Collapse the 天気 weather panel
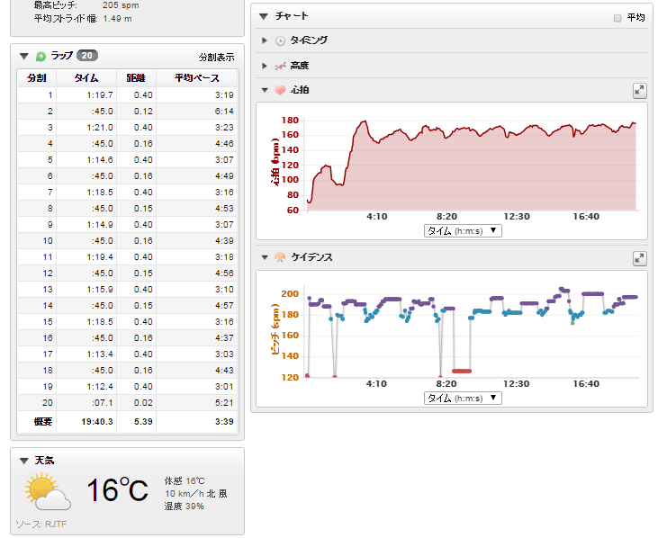Viewport: 667px width, 538px height. (x=24, y=460)
